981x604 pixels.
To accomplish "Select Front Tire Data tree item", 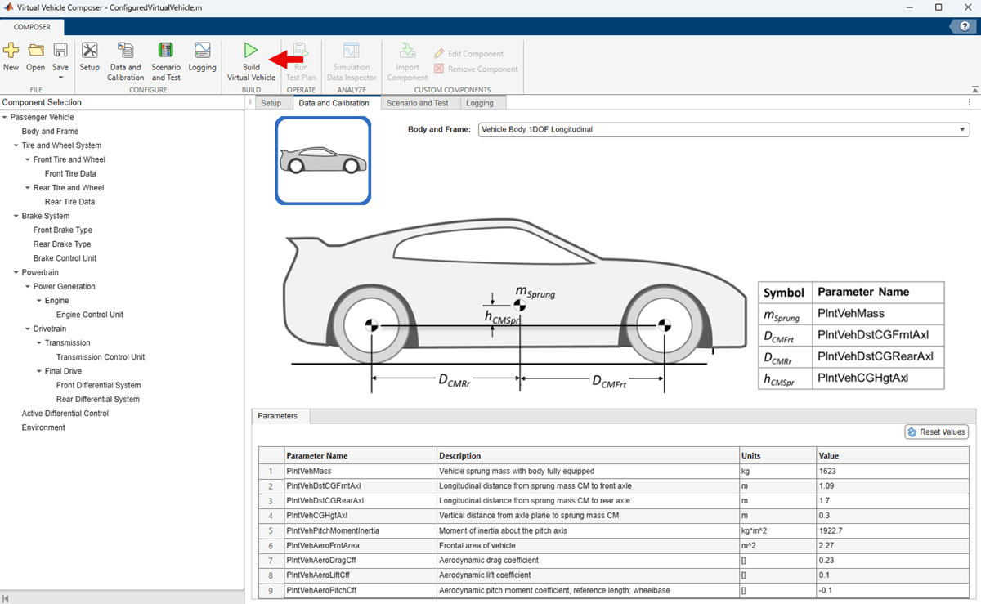I will [x=70, y=173].
